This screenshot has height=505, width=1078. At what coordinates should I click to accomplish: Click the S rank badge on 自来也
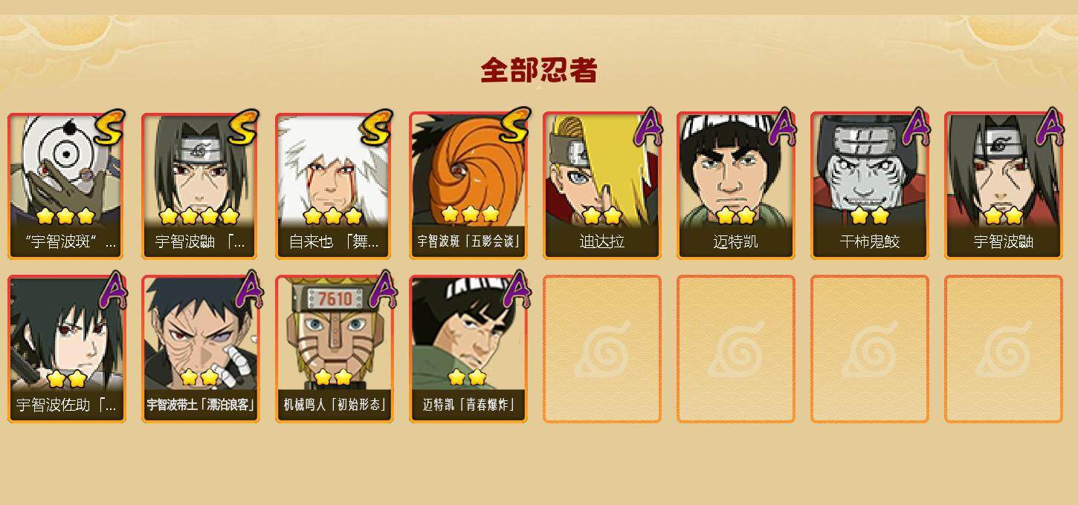[375, 128]
